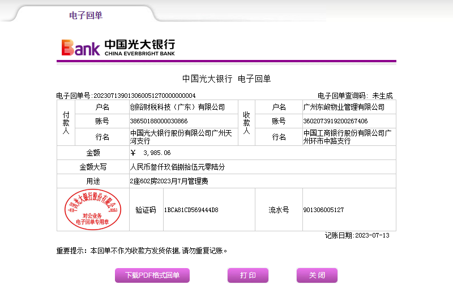Click the 记账日期 2023-07-13 text

coord(357,235)
